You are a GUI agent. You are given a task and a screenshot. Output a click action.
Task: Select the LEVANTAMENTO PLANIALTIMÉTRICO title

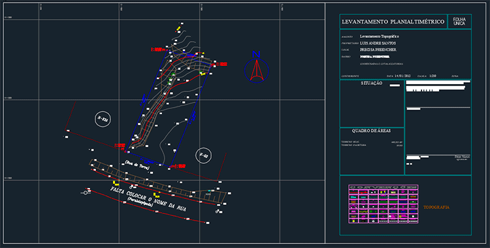tap(393, 22)
